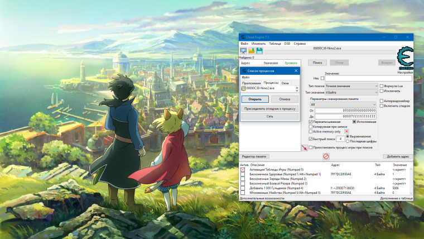Screen dimensions: 424x239
Task: Click the Прежнее column header
Action: coord(291,63)
